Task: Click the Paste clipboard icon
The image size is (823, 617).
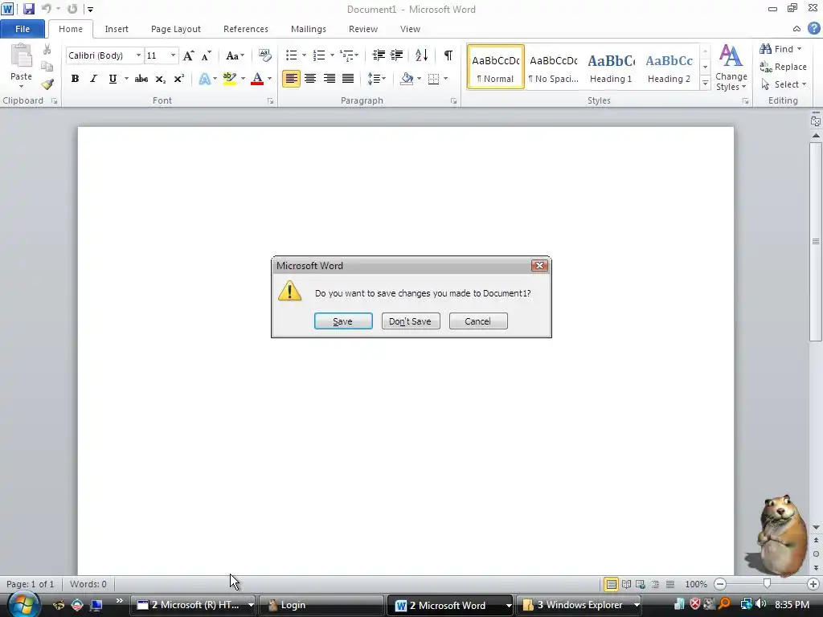Action: coord(22,56)
